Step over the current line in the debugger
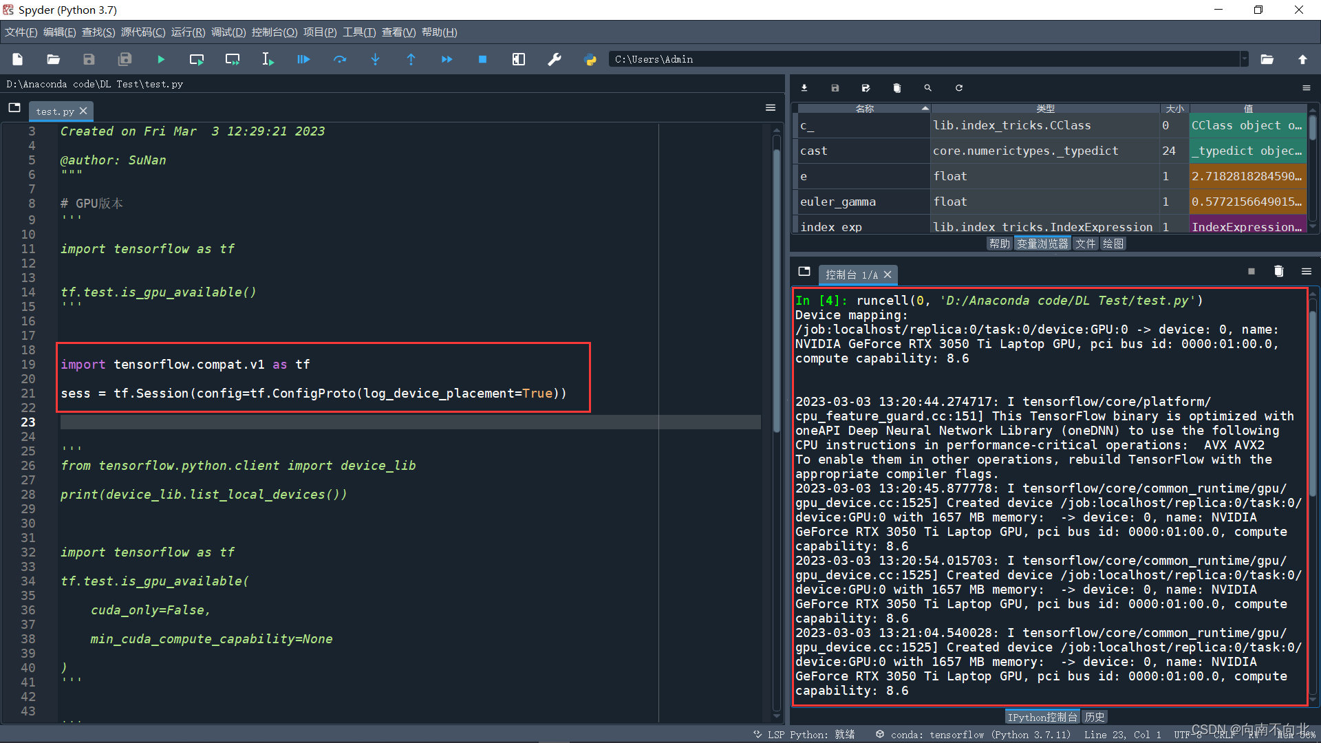 [x=340, y=60]
